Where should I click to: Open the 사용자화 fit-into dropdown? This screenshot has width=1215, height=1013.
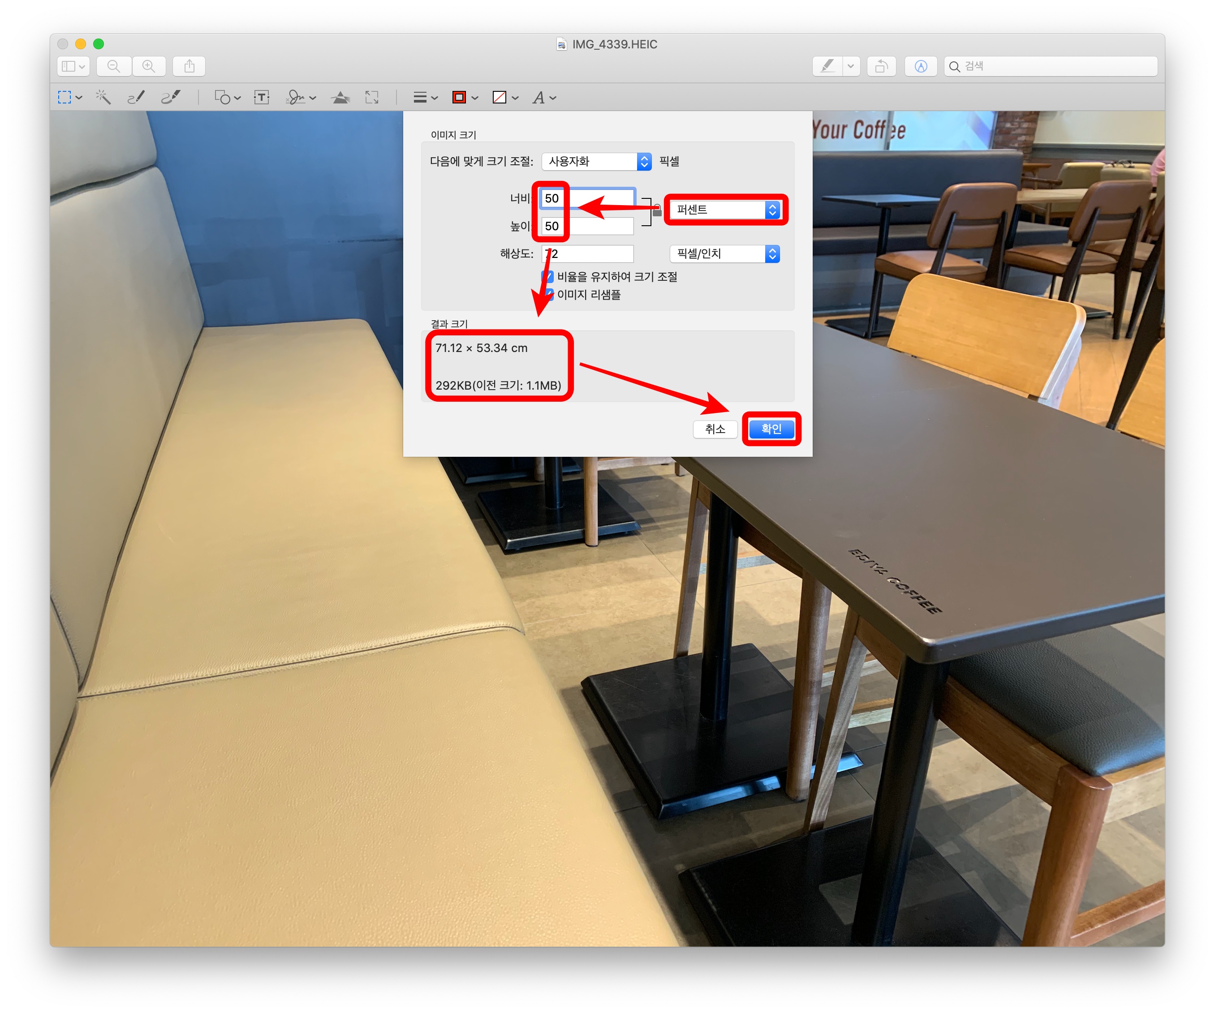point(596,161)
